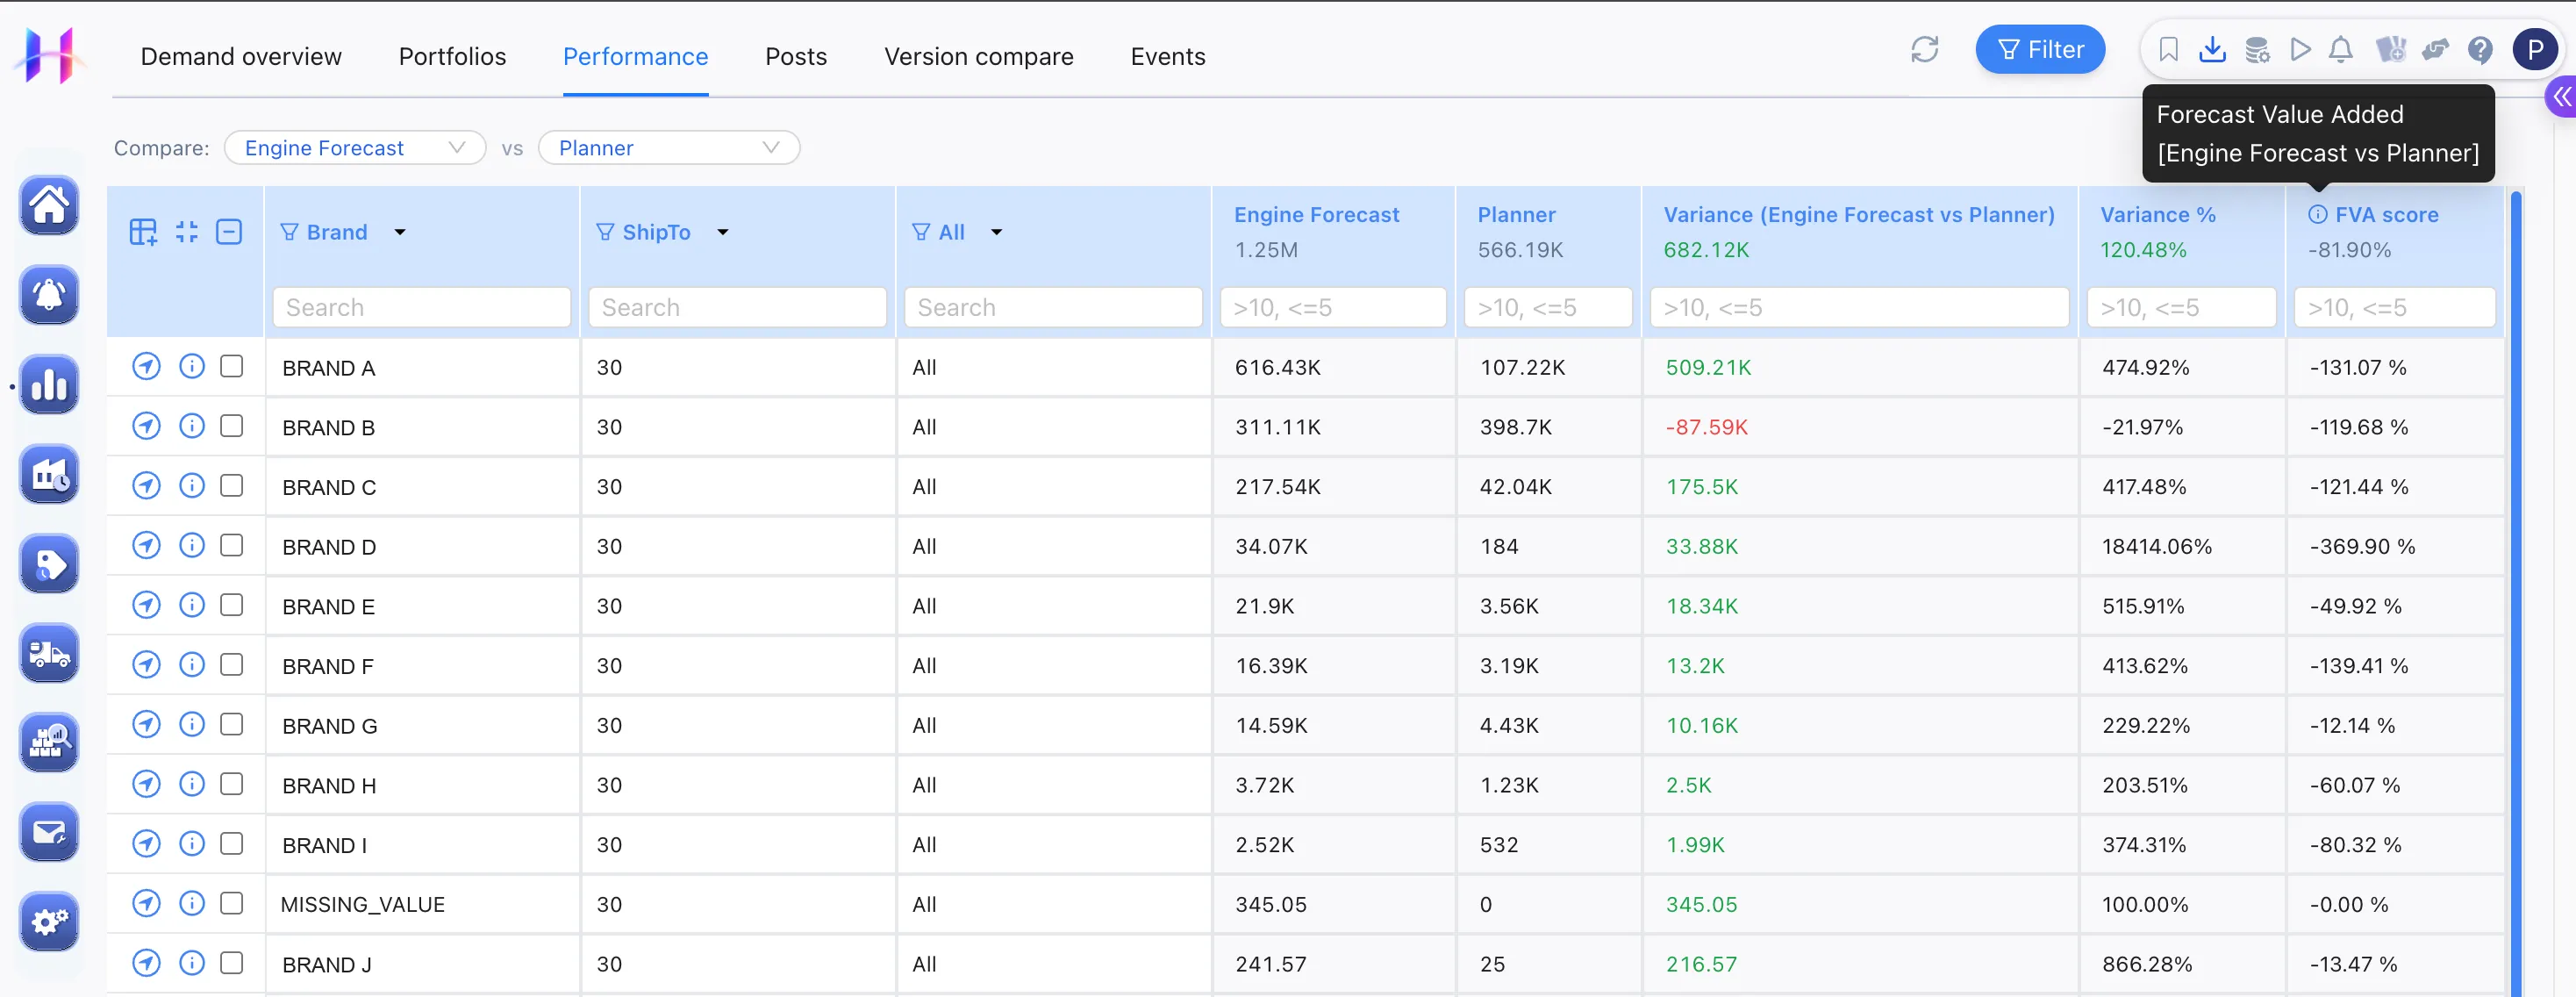Image resolution: width=2576 pixels, height=997 pixels.
Task: Expand the ShipTo column dropdown arrow
Action: tap(723, 232)
